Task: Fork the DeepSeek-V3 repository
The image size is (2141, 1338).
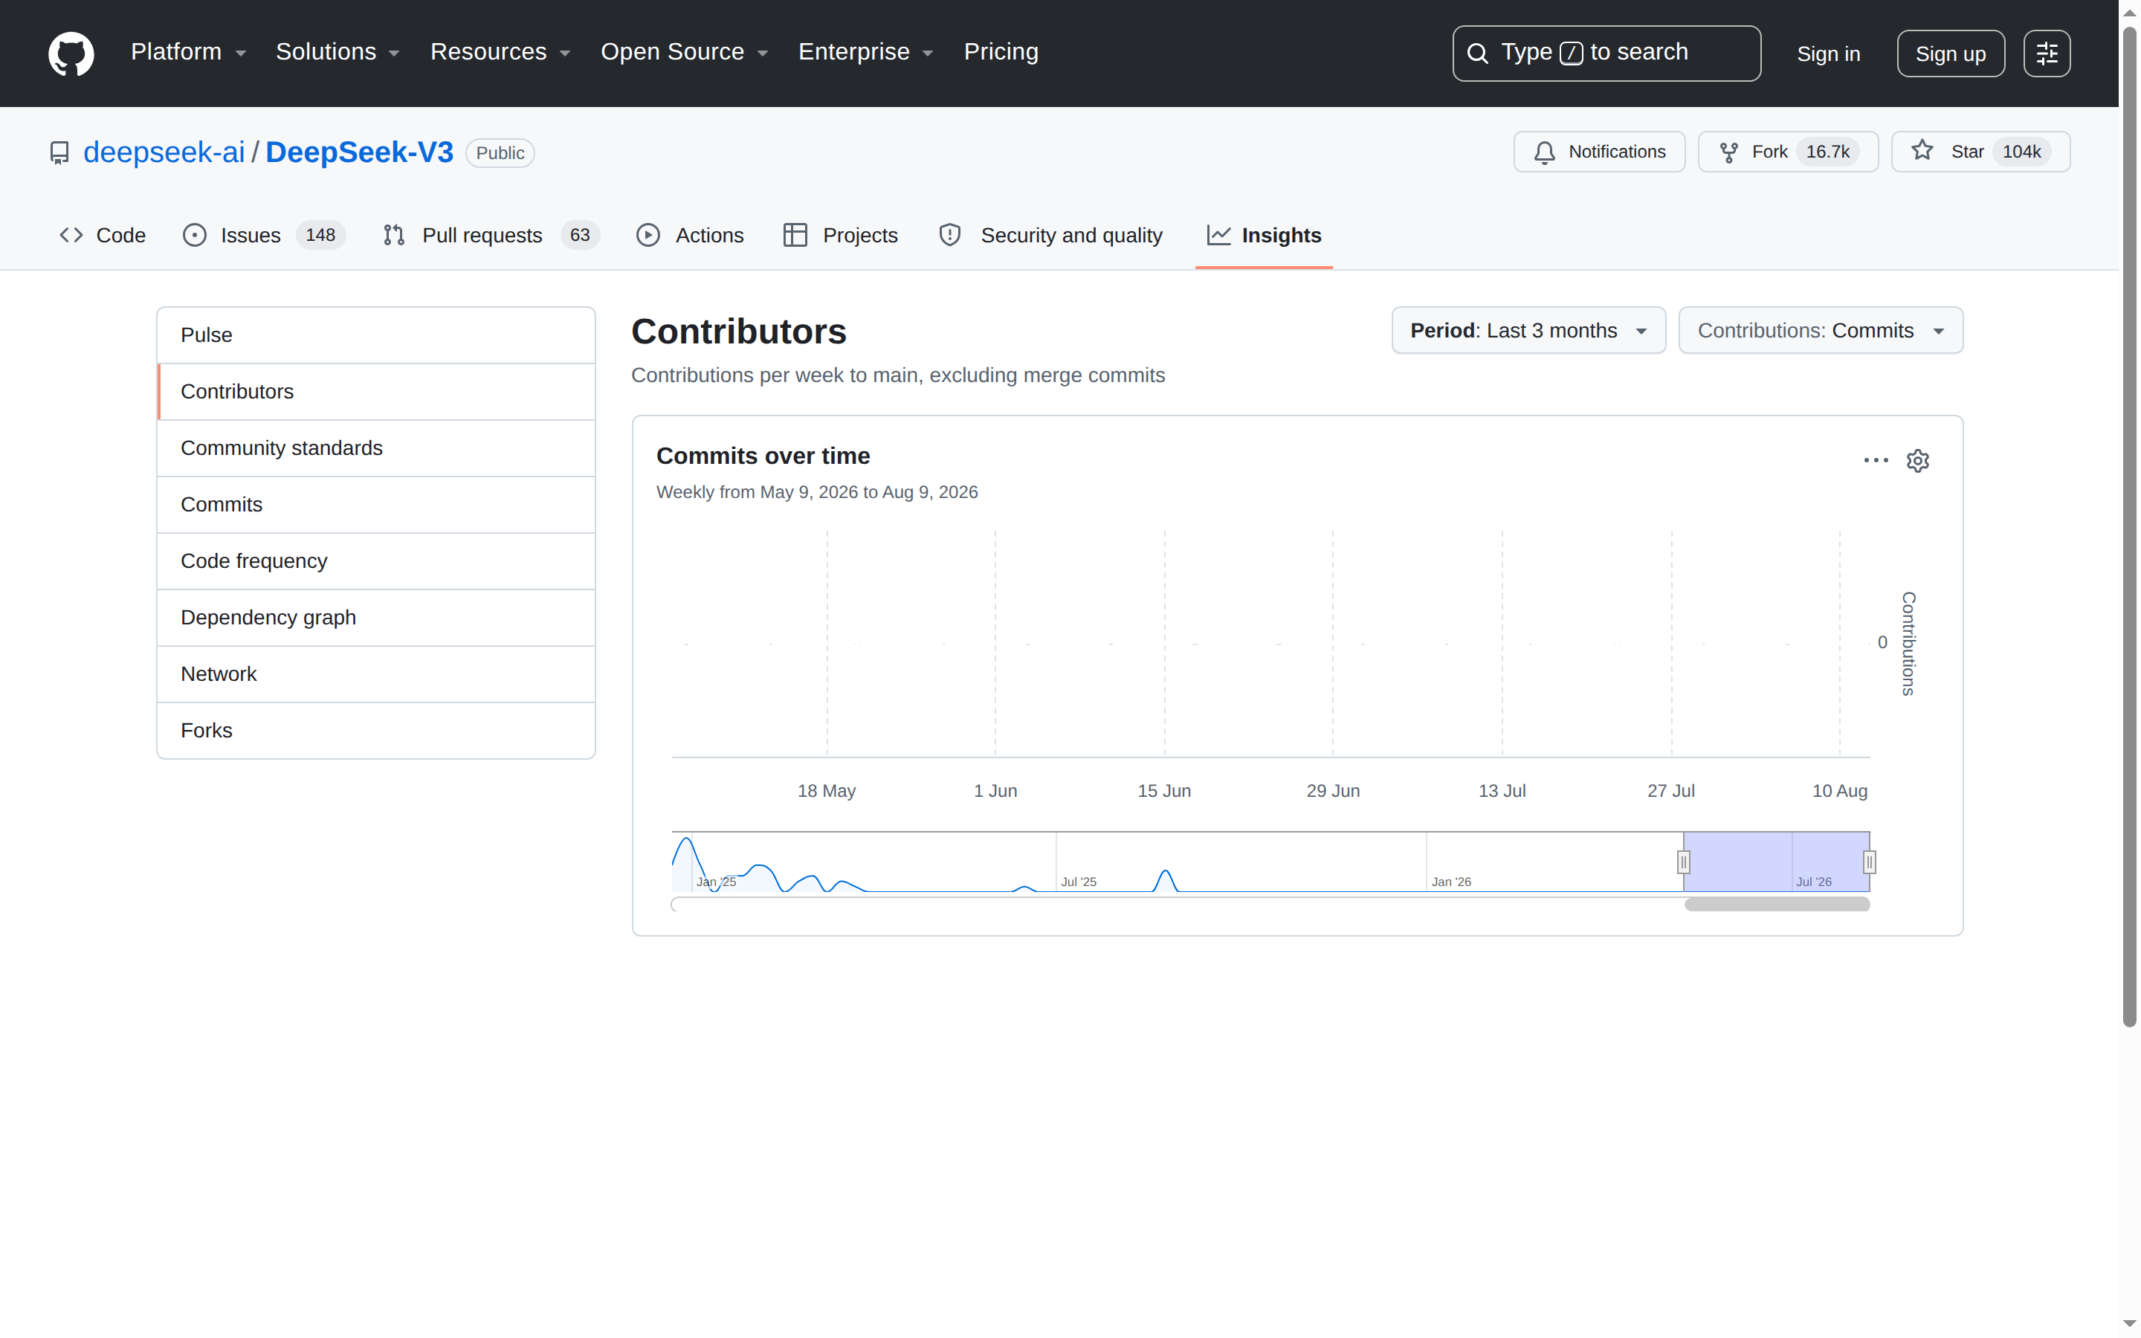Action: pos(1787,152)
